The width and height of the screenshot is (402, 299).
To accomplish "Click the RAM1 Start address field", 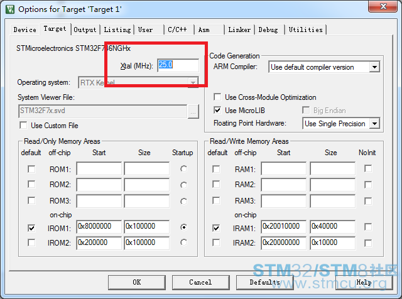I will 284,168.
